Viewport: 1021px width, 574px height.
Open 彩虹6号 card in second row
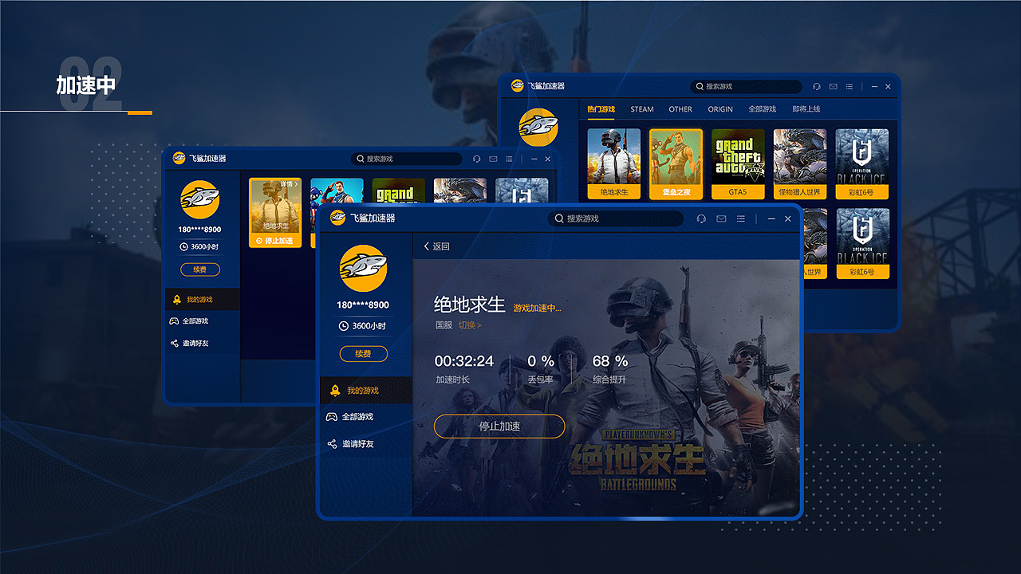click(x=861, y=243)
